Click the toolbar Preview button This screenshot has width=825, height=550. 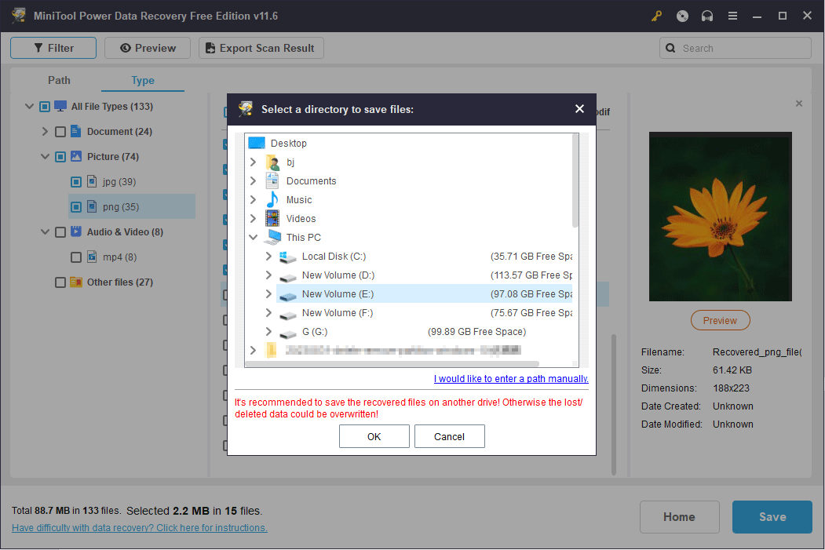[x=148, y=48]
